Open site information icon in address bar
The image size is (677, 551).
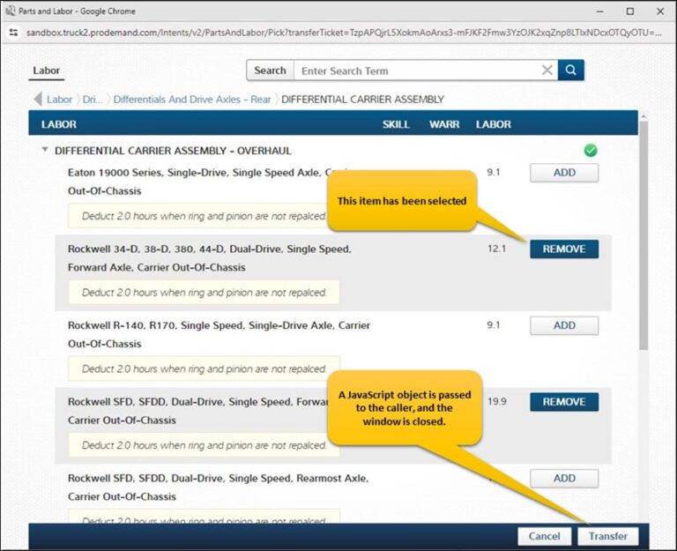click(14, 32)
